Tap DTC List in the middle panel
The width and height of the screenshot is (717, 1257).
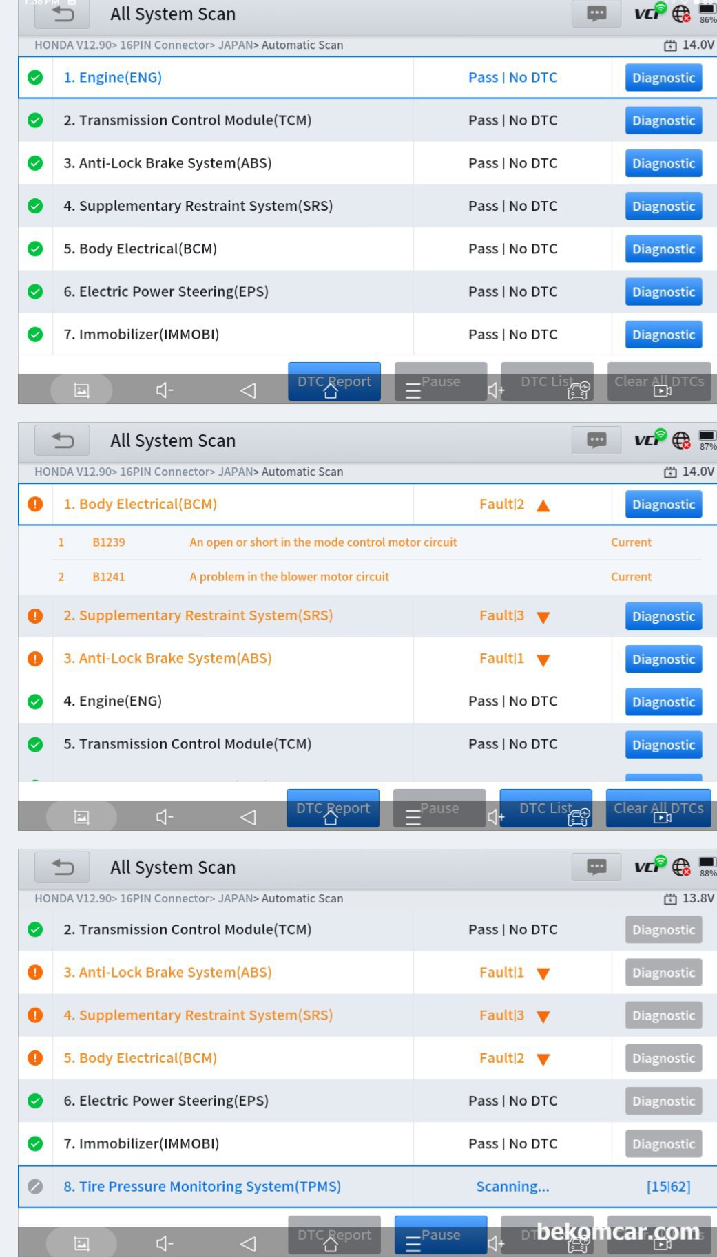pyautogui.click(x=545, y=808)
